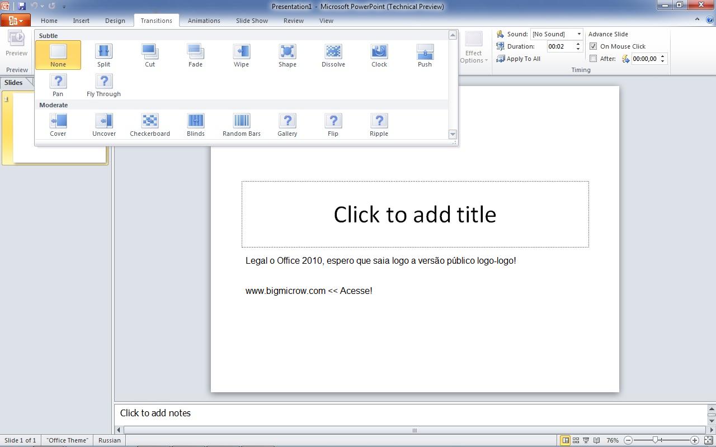
Task: Open the Home tab
Action: click(49, 21)
